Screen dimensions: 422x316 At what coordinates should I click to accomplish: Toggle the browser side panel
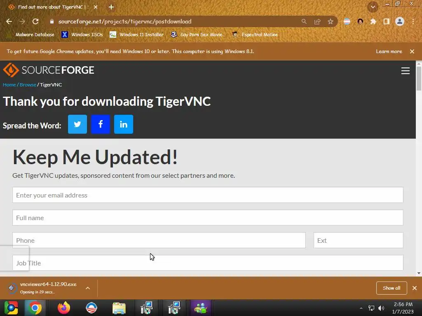[387, 21]
